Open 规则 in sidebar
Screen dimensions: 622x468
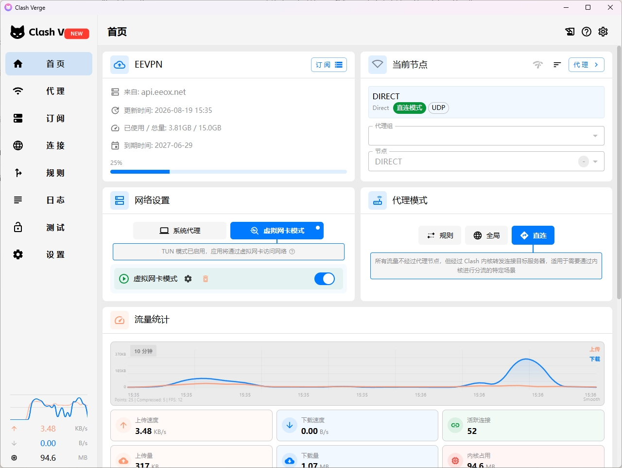(49, 173)
